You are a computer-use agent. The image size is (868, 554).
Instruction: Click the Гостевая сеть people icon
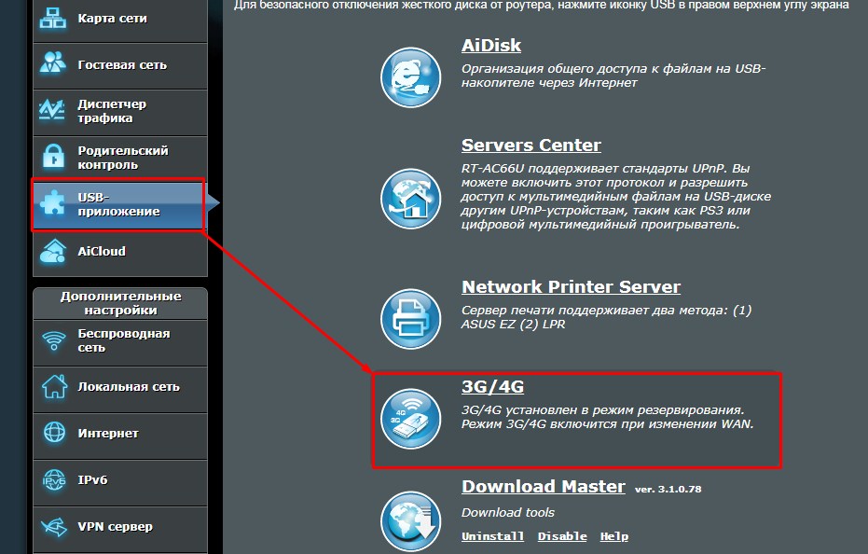coord(53,63)
